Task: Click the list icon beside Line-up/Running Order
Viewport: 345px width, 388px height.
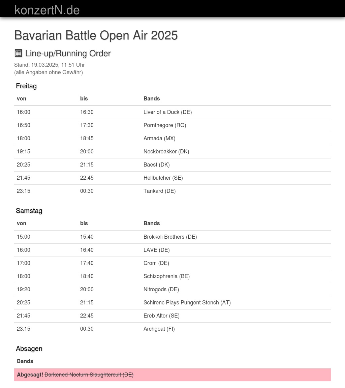Action: tap(18, 53)
